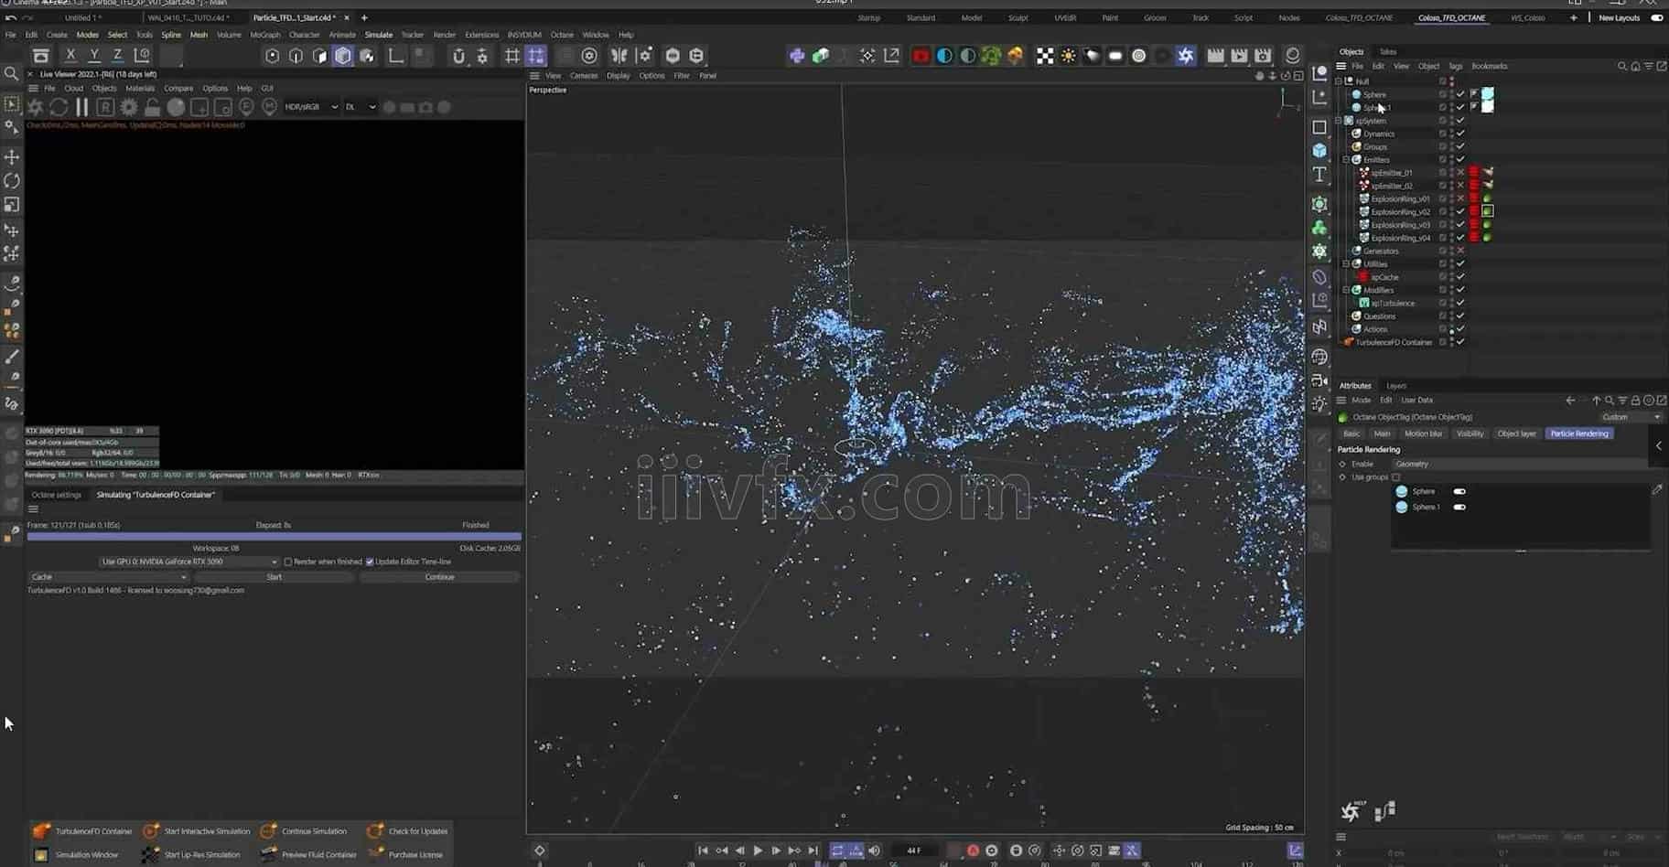Click the simulation progress bar
The image size is (1669, 867).
tap(274, 537)
